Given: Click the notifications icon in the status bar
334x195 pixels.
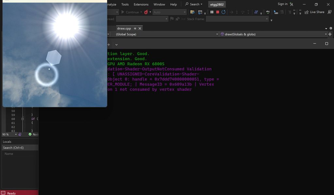Looking at the screenshot, I should point(3,193).
